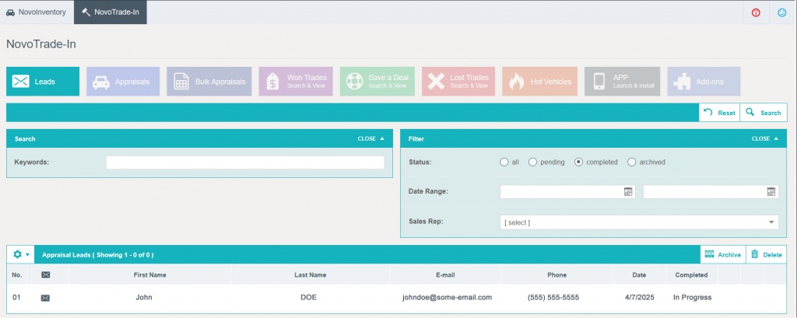Sort by the Completed column header

(x=691, y=274)
